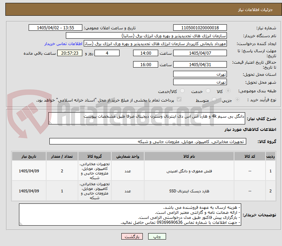
Task: Select the جزیی purchase type radio
Action: pyautogui.click(x=237, y=99)
